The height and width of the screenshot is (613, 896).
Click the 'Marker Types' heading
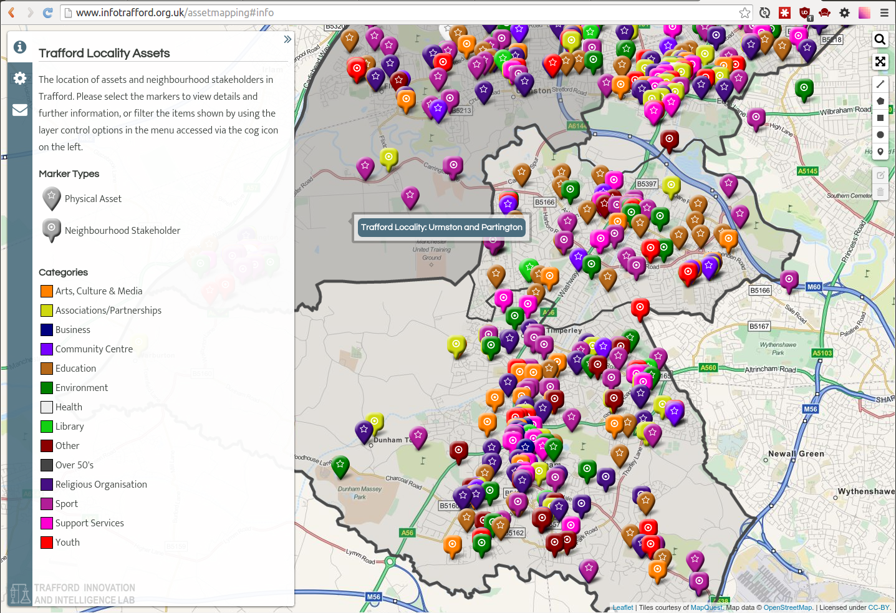click(69, 173)
